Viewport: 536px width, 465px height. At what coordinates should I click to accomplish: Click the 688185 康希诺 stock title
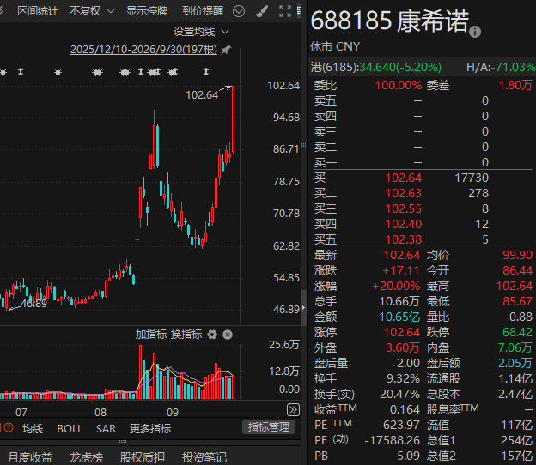390,21
